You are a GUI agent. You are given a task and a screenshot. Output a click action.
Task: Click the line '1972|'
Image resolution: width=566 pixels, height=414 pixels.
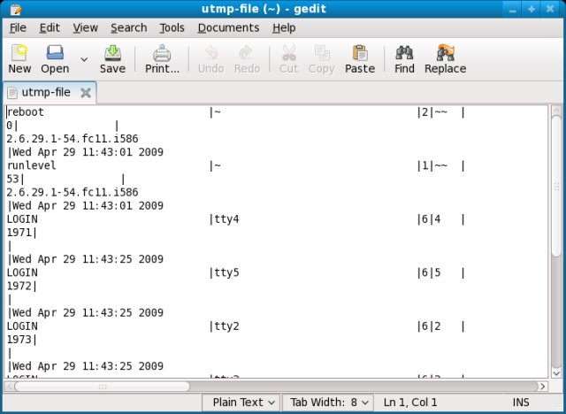pyautogui.click(x=22, y=287)
